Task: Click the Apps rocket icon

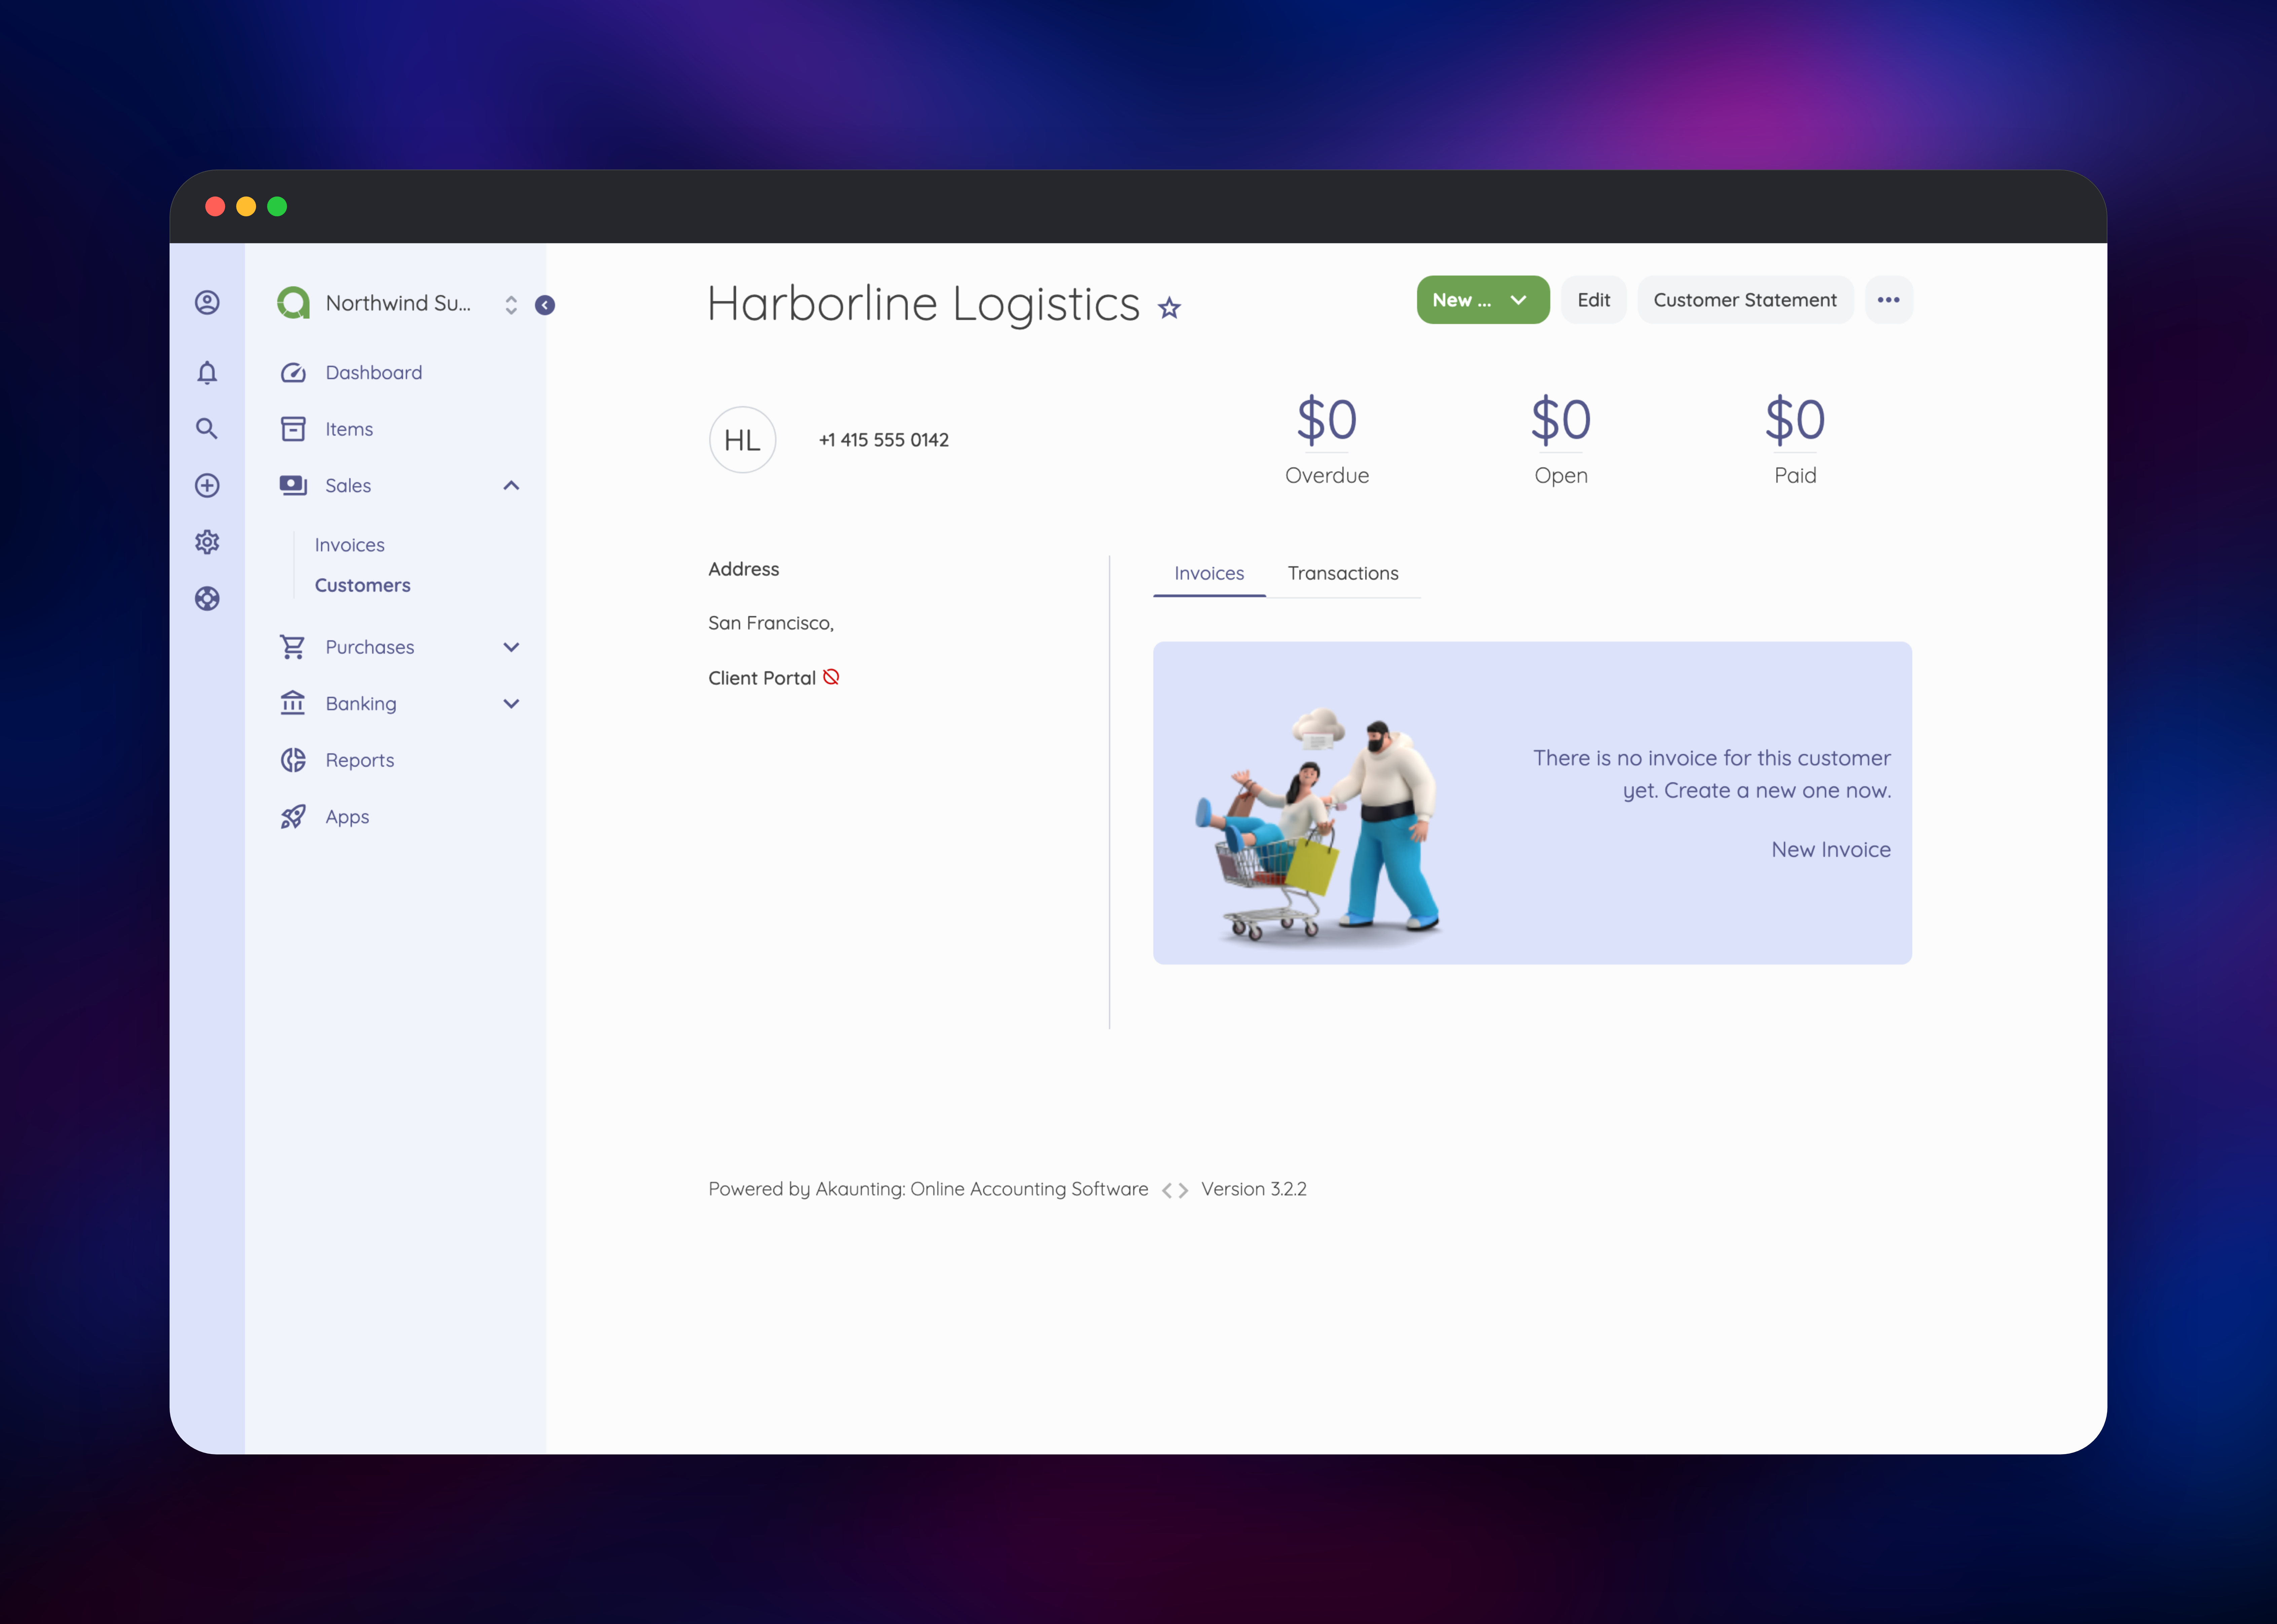Action: [x=293, y=817]
